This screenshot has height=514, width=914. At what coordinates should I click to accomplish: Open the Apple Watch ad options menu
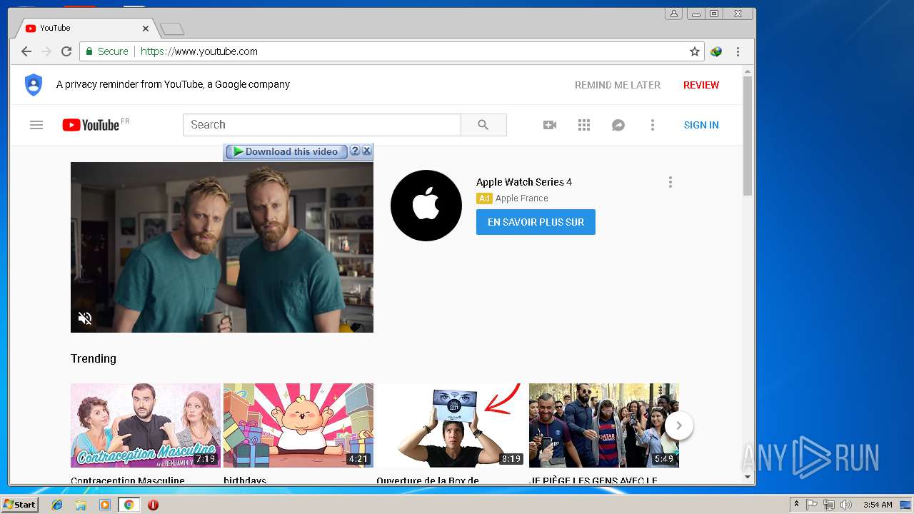pos(670,182)
